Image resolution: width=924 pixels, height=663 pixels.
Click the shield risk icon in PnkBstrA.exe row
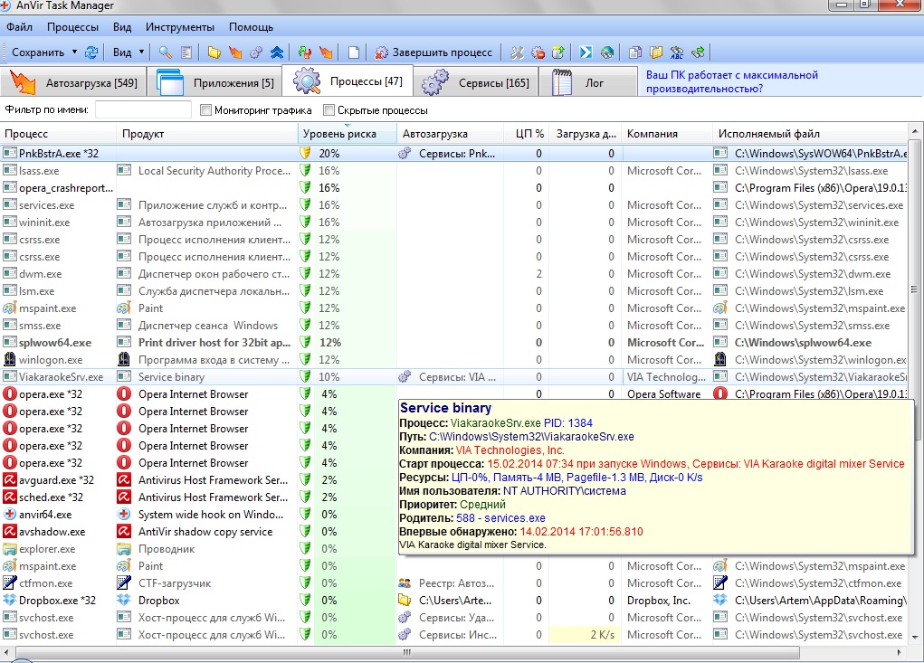point(305,153)
